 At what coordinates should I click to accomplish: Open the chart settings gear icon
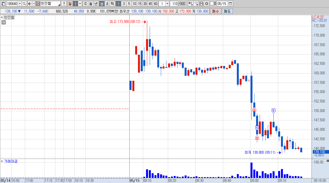pos(207,4)
